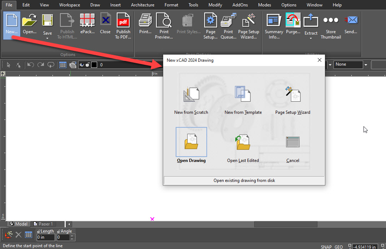Open the Print... dialog from ribbon

[145, 24]
